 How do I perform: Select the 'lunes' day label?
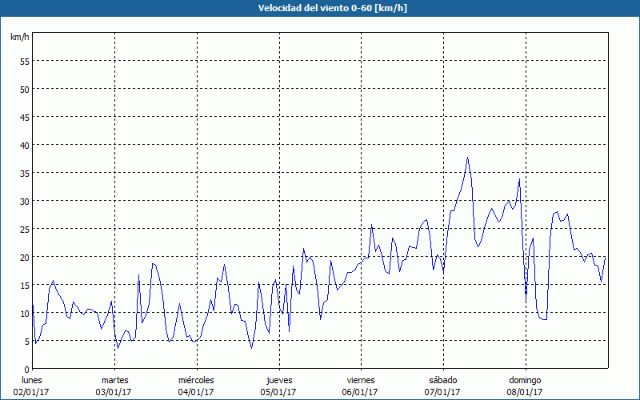tap(32, 380)
